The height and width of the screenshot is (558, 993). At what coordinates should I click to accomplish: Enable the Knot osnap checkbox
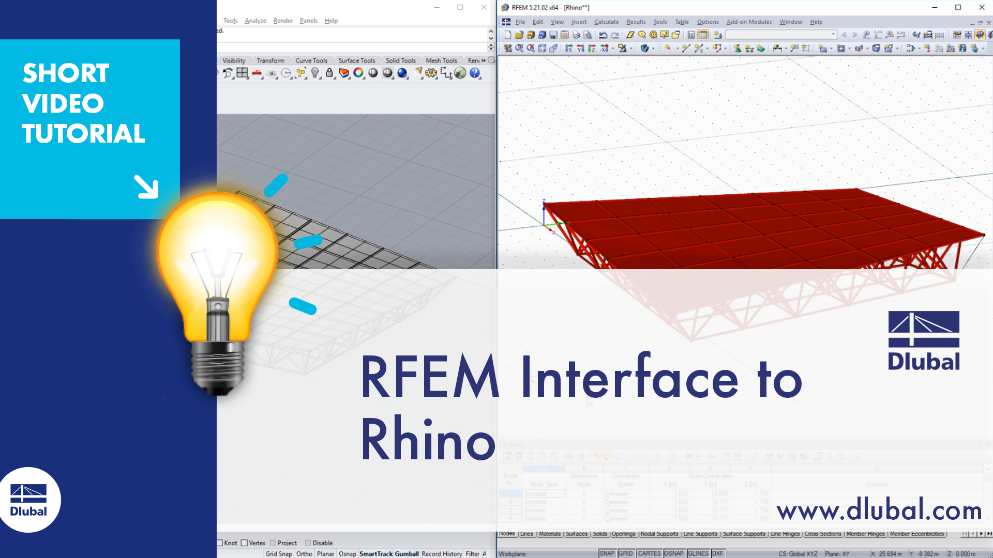(220, 543)
